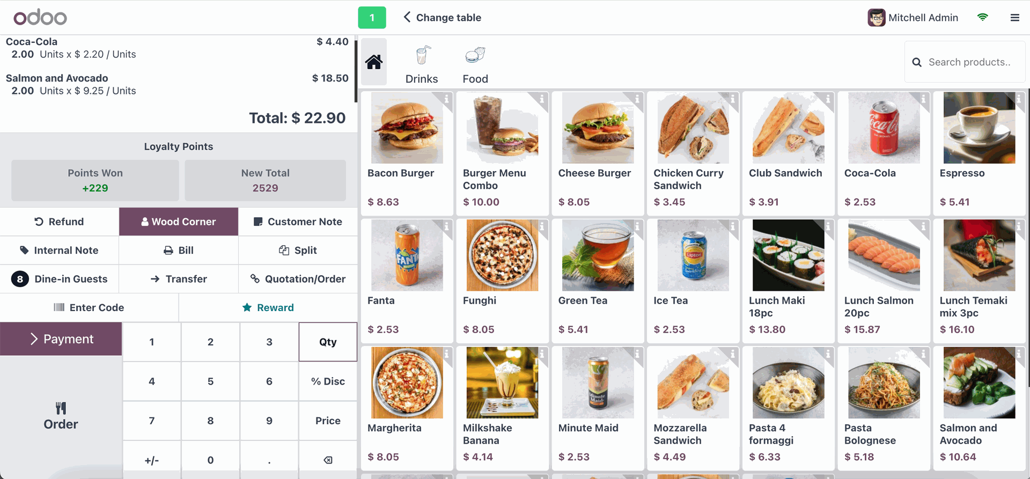Screen dimensions: 1030x479
Task: Click the Refund button
Action: point(60,222)
